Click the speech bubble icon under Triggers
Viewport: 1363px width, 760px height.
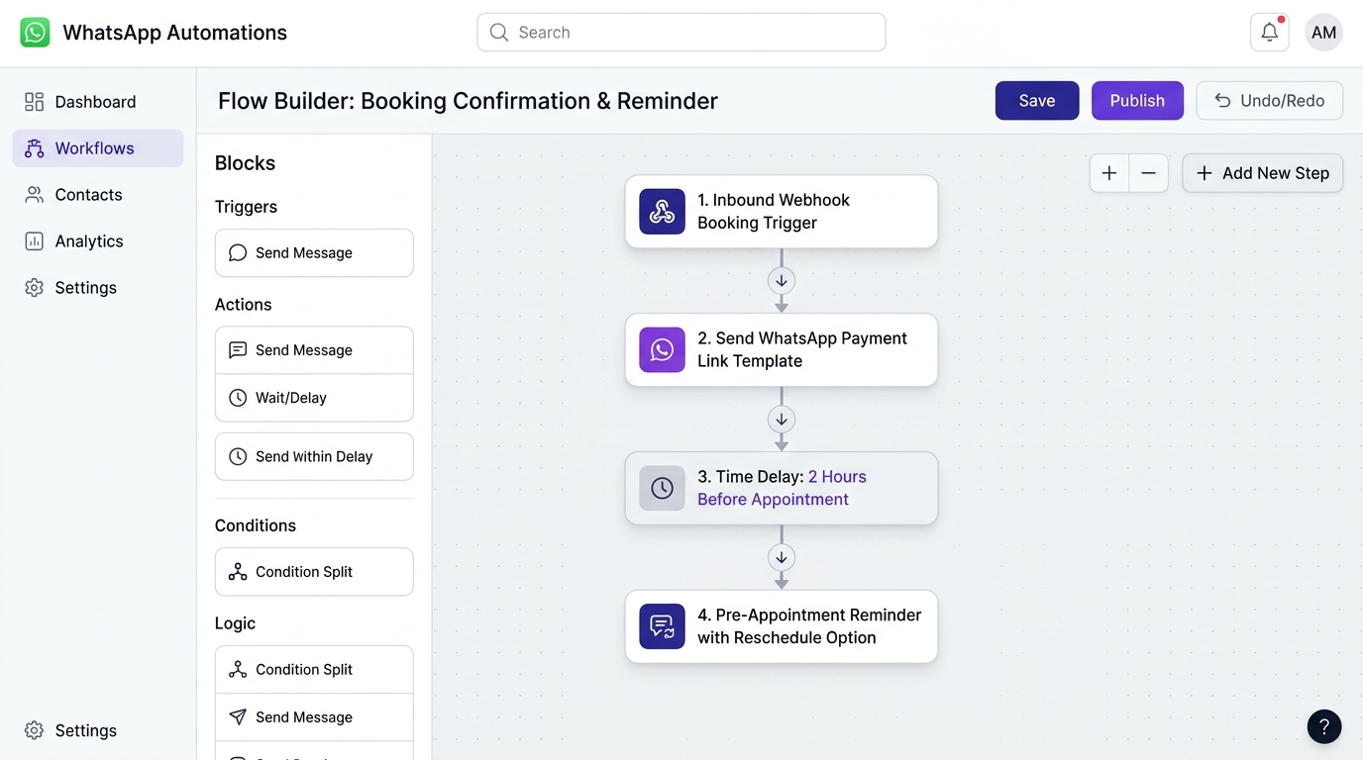coord(238,253)
